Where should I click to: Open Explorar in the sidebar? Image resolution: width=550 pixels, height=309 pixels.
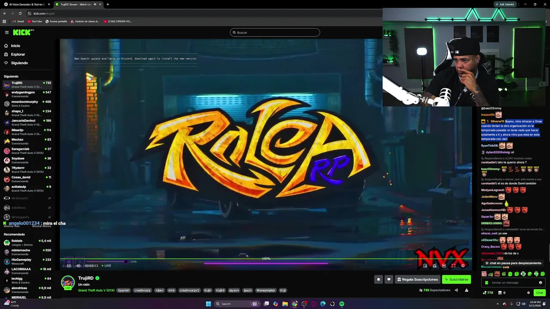tap(18, 54)
